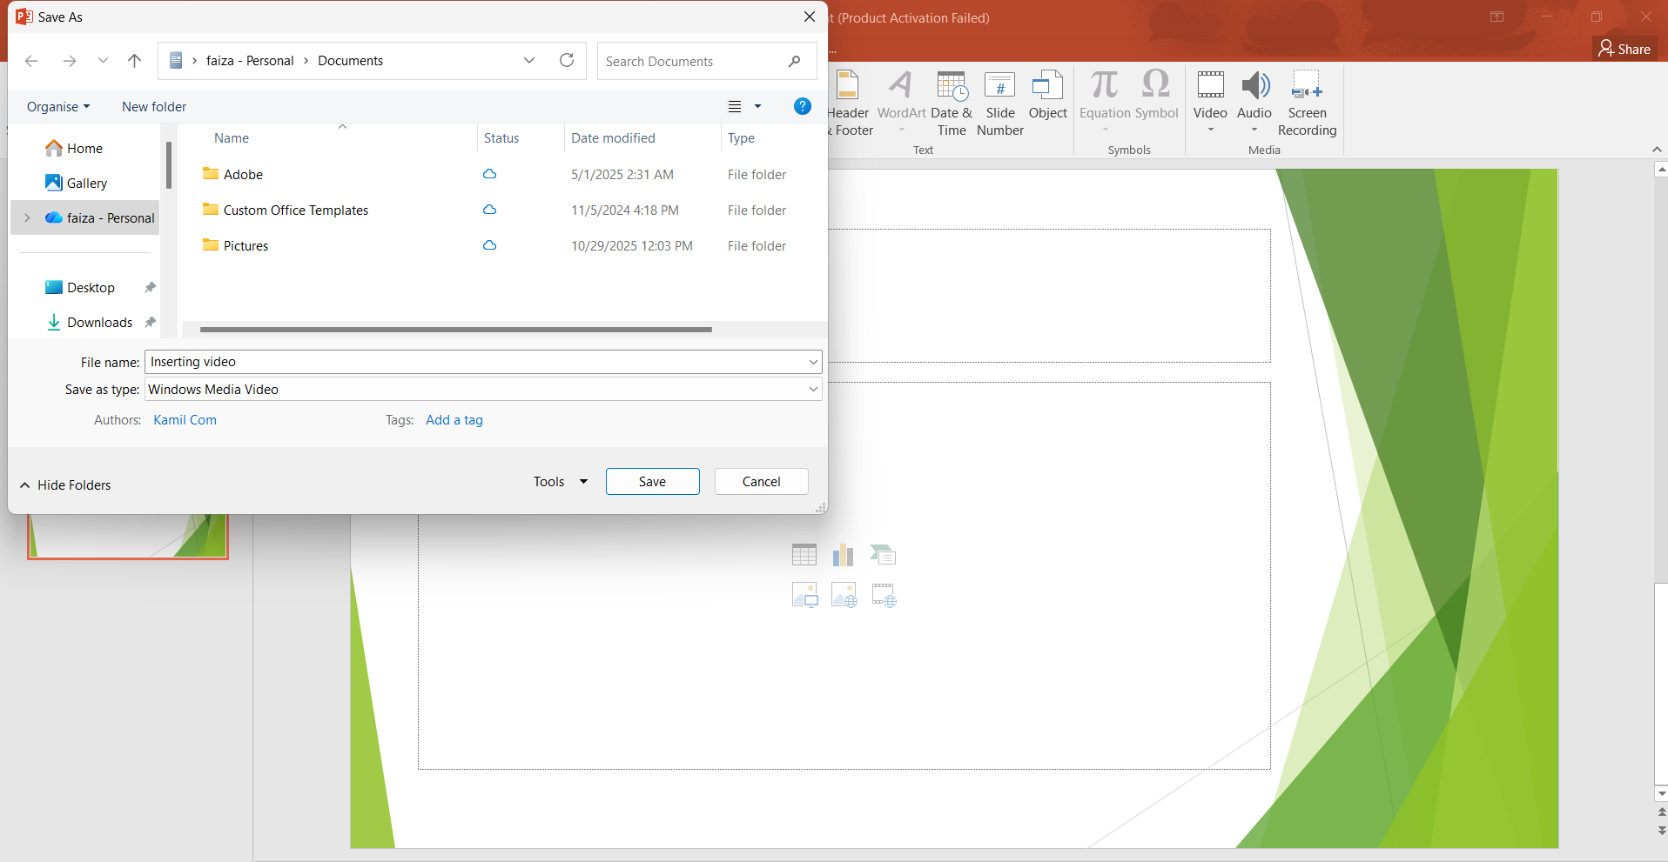Open Audio menu in PowerPoint ribbon
1668x862 pixels.
pos(1254,103)
